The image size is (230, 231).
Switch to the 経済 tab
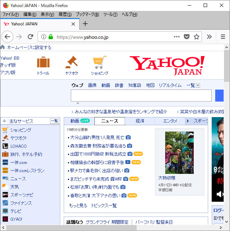tap(140, 121)
